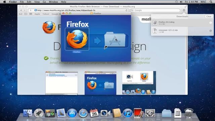Click the add bookmark plus button
The width and height of the screenshot is (215, 121).
coord(31,10)
